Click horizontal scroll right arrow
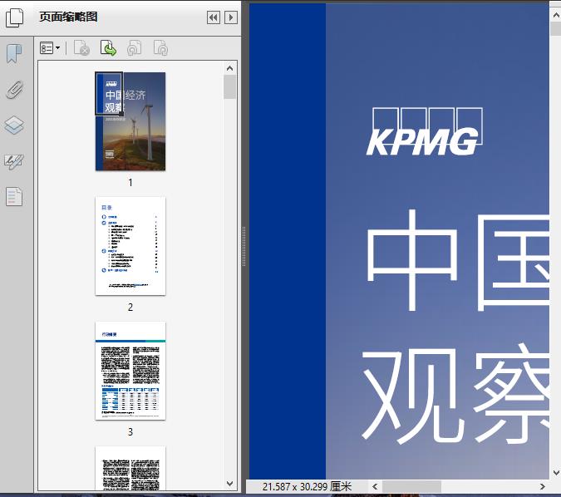The image size is (561, 497). tap(542, 487)
